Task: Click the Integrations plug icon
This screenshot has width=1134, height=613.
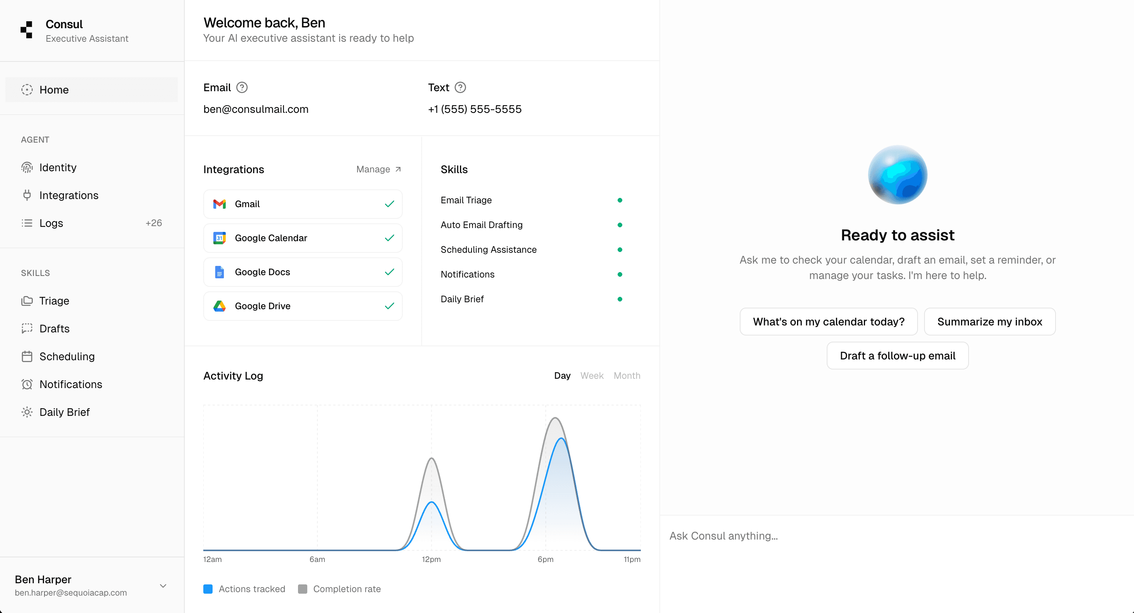Action: click(27, 195)
